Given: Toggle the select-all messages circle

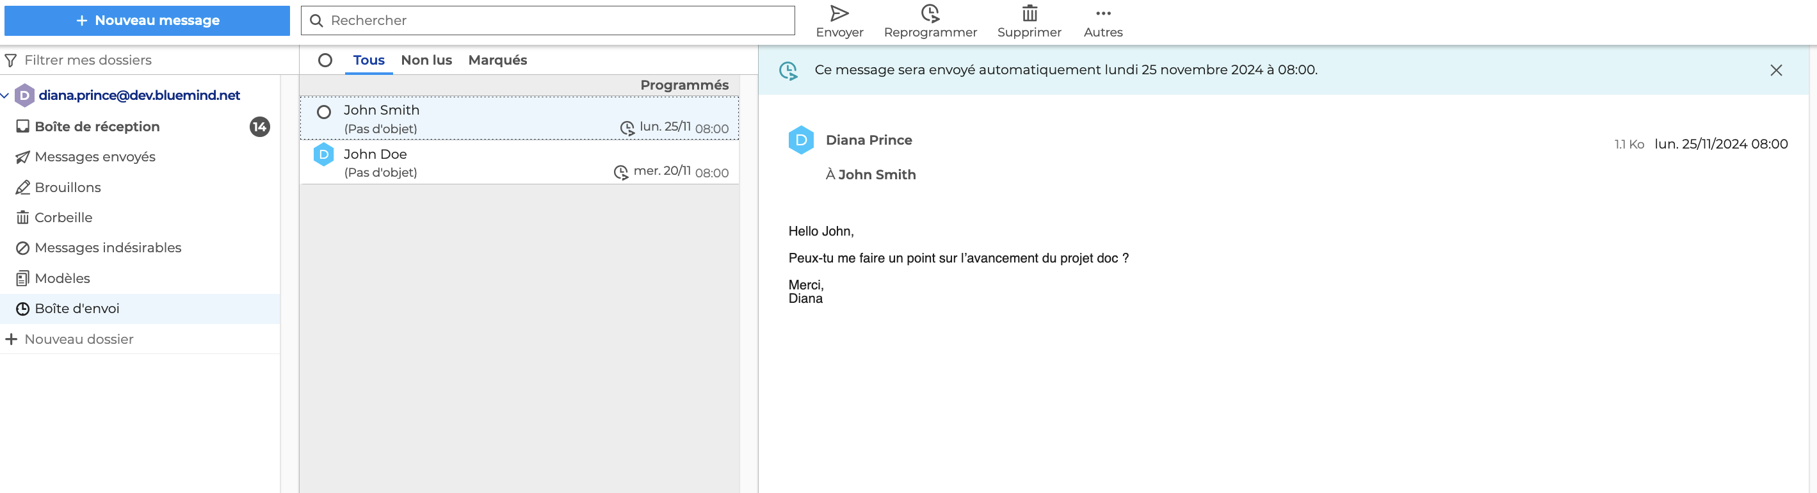Looking at the screenshot, I should pyautogui.click(x=325, y=61).
